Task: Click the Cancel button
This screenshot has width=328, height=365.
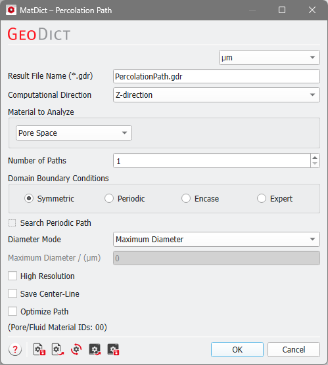Action: [294, 349]
